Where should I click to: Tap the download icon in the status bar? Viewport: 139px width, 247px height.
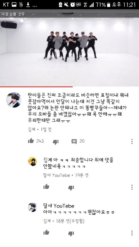(28, 5)
